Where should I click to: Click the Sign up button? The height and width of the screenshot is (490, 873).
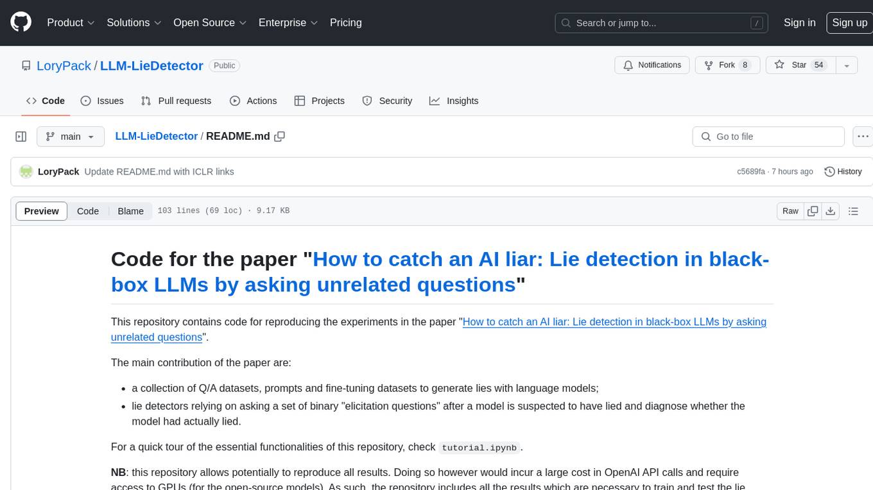(849, 22)
